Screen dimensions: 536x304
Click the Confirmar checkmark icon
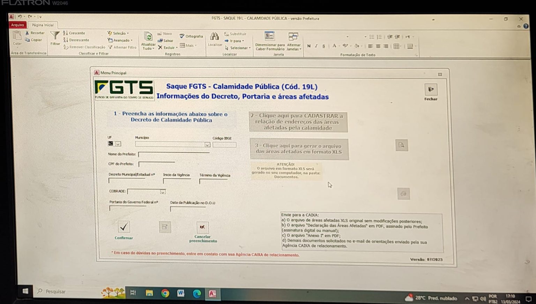pyautogui.click(x=124, y=227)
